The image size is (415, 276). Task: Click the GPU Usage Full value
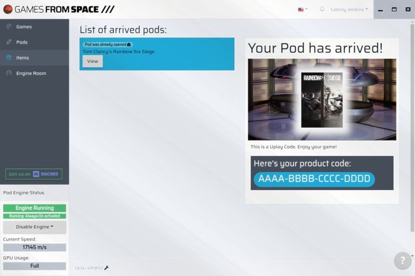35,266
